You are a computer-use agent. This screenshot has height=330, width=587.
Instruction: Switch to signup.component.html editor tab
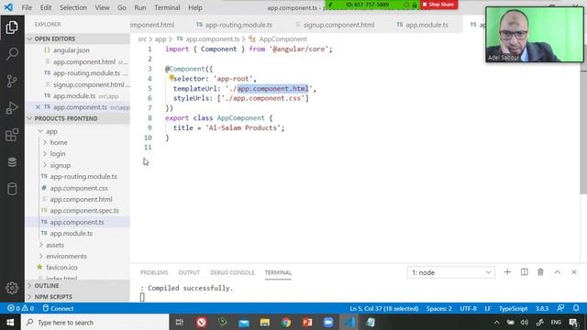click(335, 25)
